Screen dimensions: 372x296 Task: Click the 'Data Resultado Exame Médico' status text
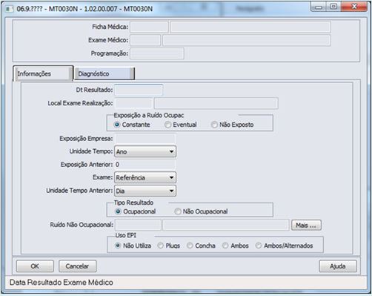click(62, 283)
